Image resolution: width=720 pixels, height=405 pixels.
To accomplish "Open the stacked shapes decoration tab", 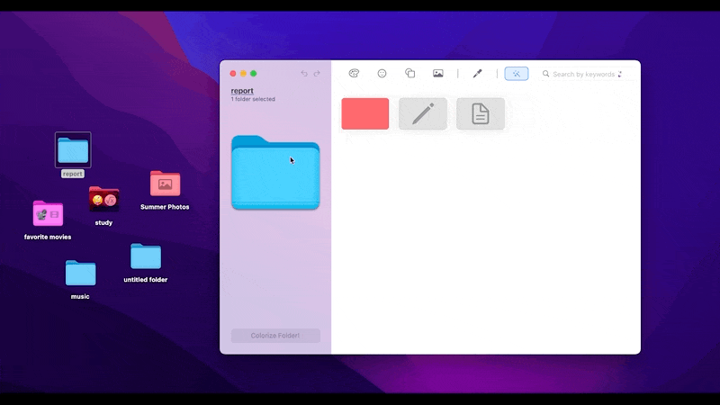I will click(x=410, y=74).
